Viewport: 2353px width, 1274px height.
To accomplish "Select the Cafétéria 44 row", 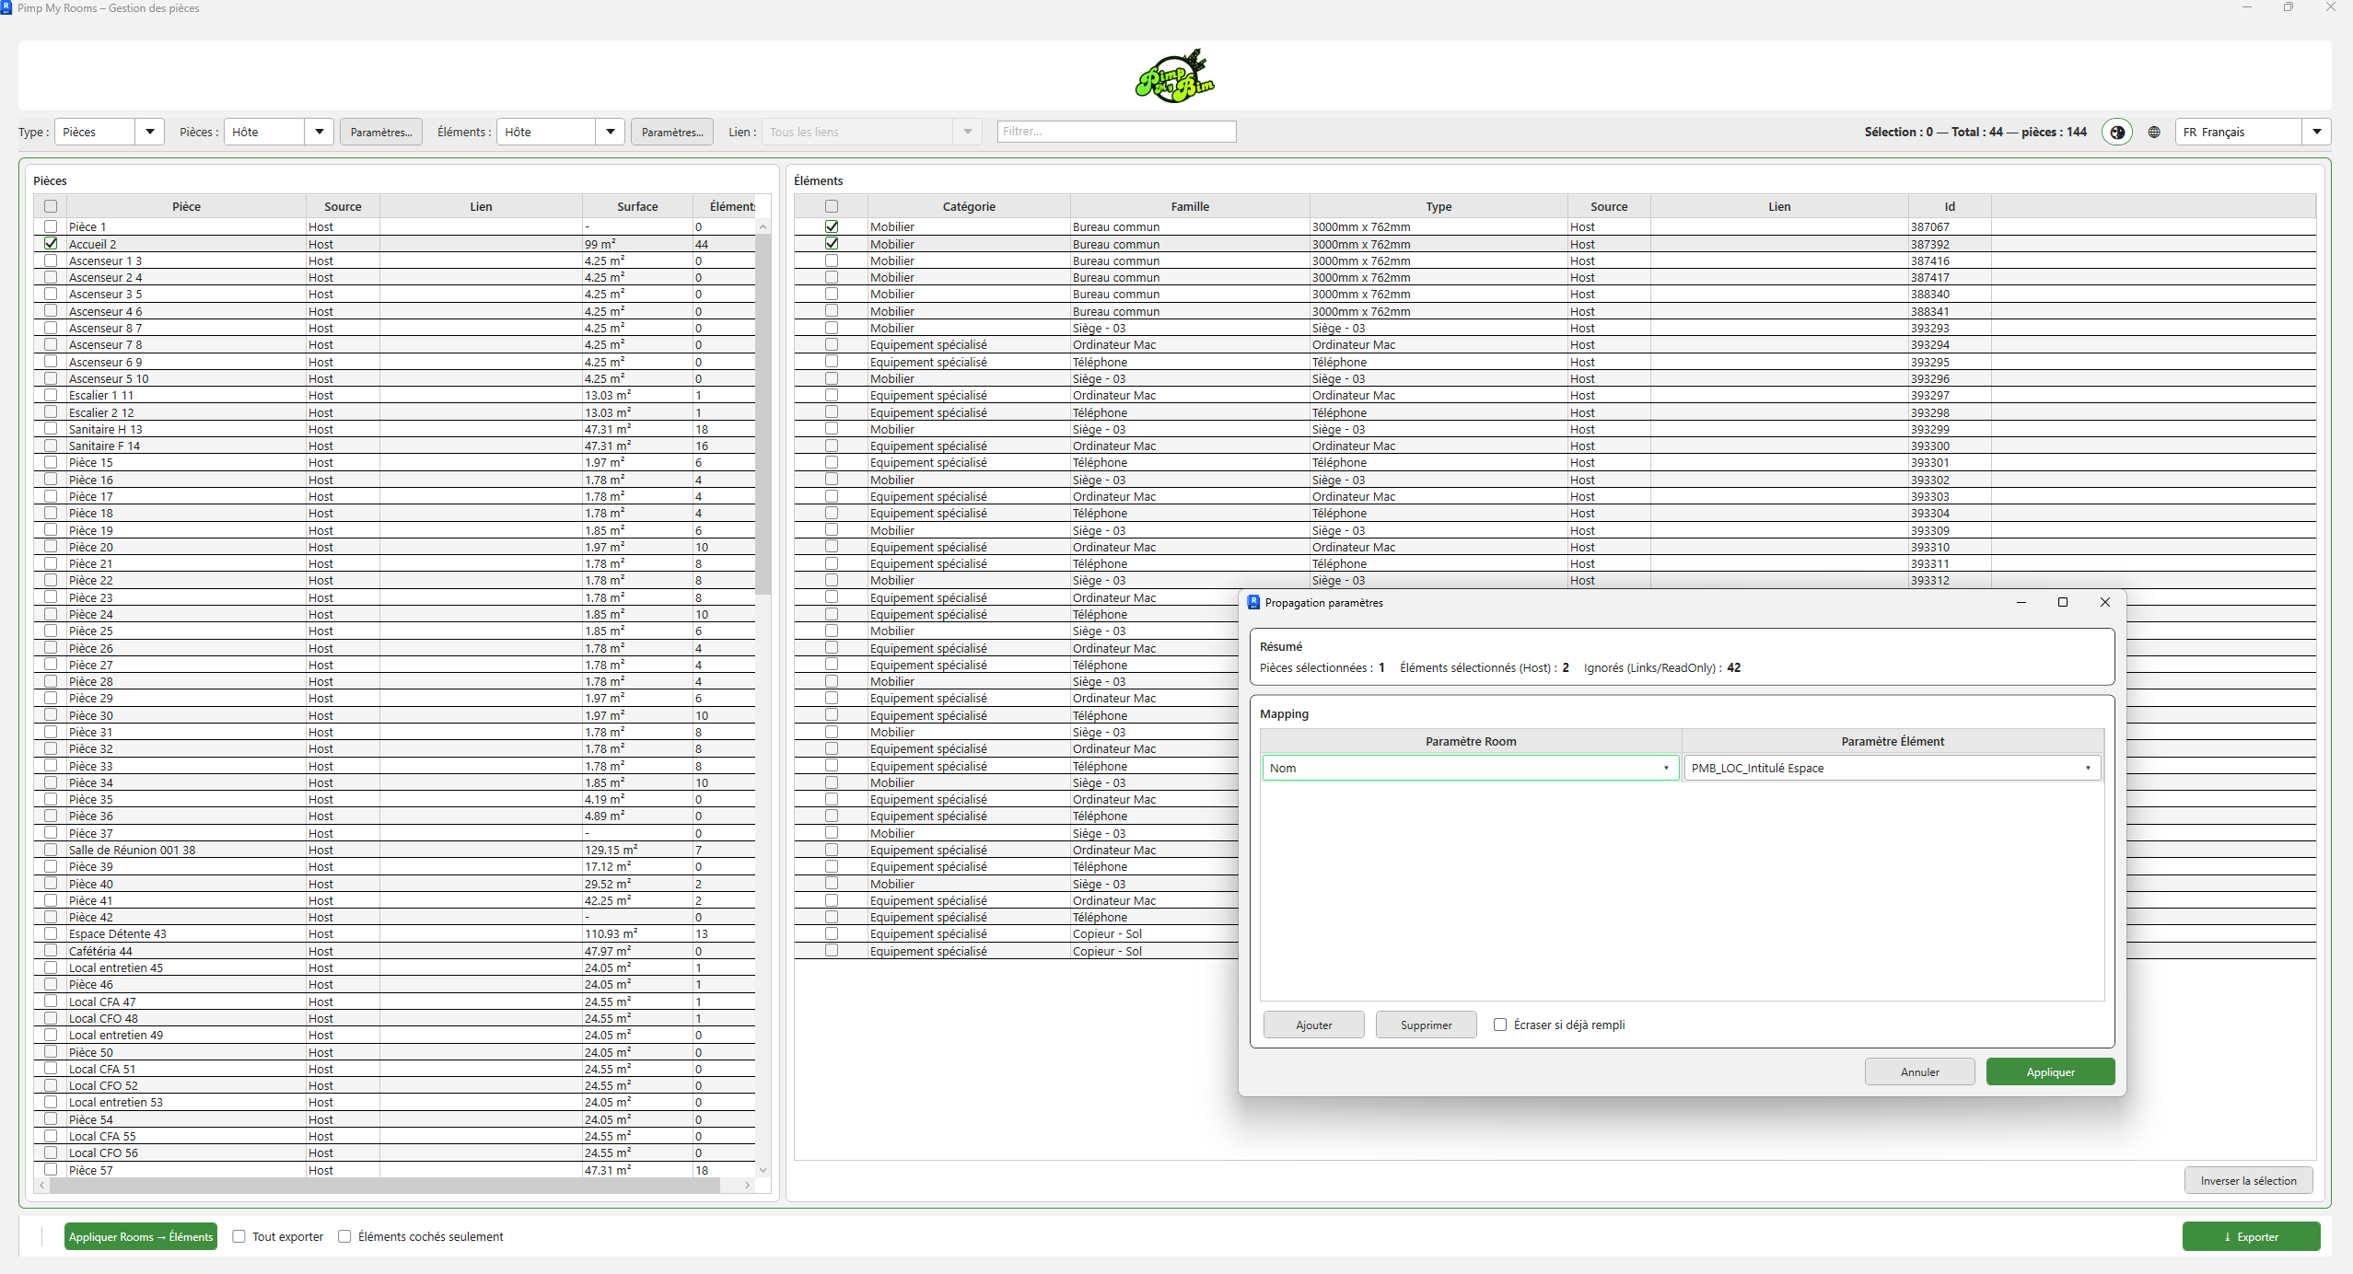I will point(394,951).
